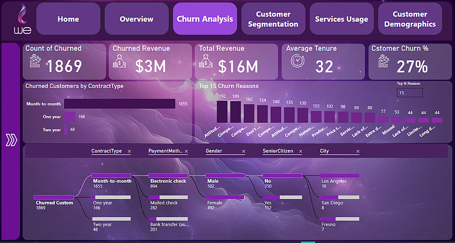This screenshot has width=455, height=243.
Task: Expand the One year node in decomposition tree
Action: click(x=111, y=197)
